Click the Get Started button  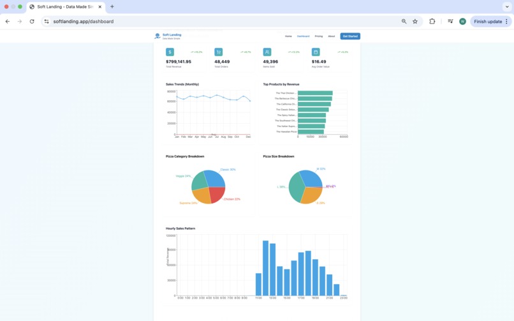pos(350,36)
